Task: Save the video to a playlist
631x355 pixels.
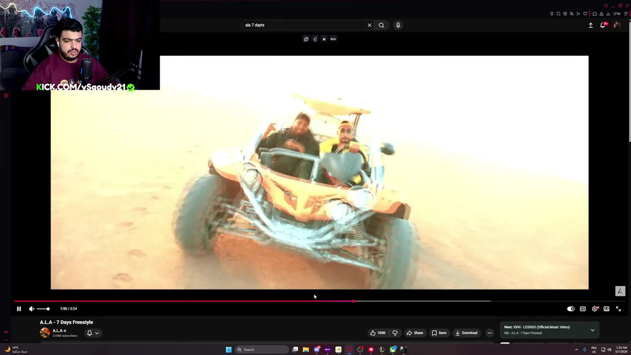Action: tap(439, 333)
